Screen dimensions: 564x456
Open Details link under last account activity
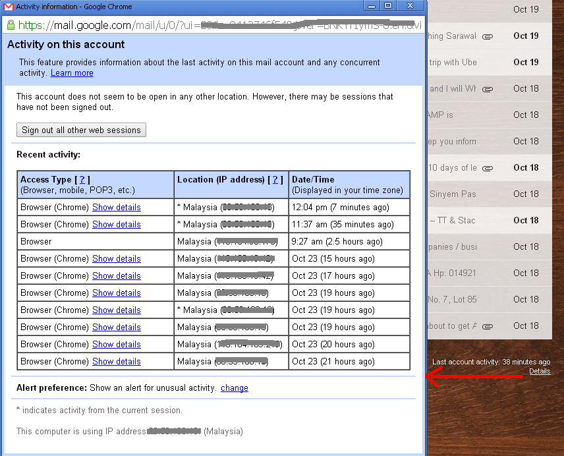pos(540,371)
